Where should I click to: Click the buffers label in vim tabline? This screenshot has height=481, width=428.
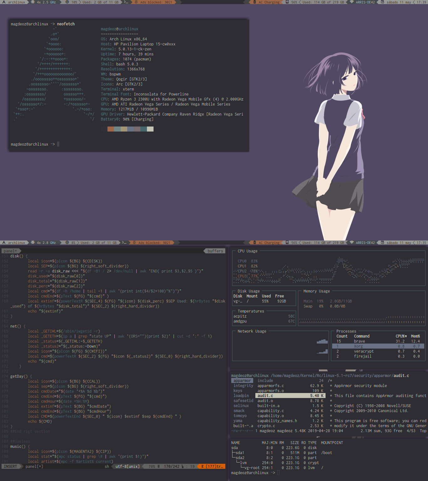[x=215, y=251]
